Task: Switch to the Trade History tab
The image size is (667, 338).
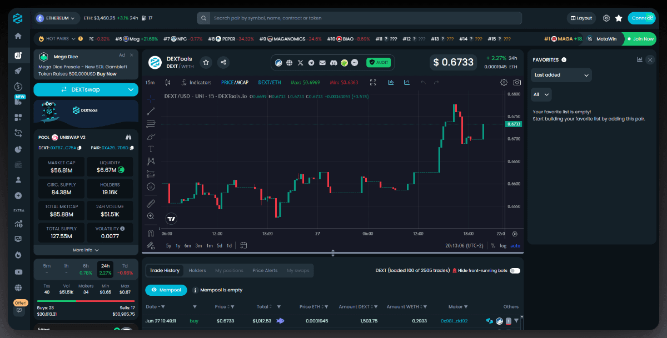Action: (x=165, y=270)
